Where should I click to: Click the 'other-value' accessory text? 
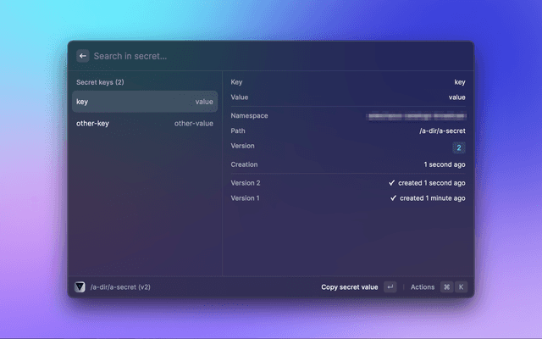point(194,124)
